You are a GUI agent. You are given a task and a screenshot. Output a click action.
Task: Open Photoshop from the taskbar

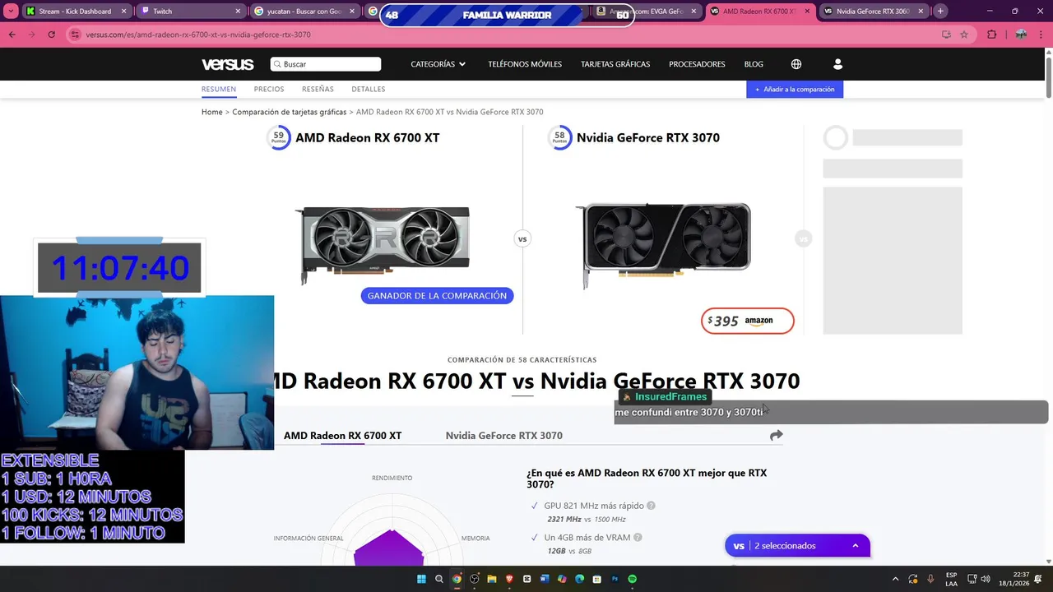[615, 579]
